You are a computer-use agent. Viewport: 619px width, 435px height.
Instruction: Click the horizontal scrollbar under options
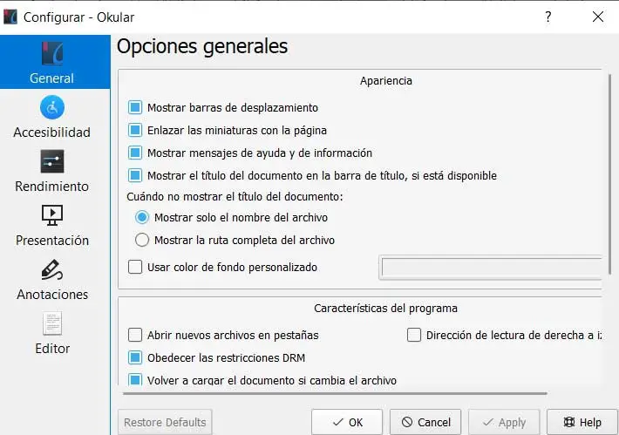coord(331,394)
